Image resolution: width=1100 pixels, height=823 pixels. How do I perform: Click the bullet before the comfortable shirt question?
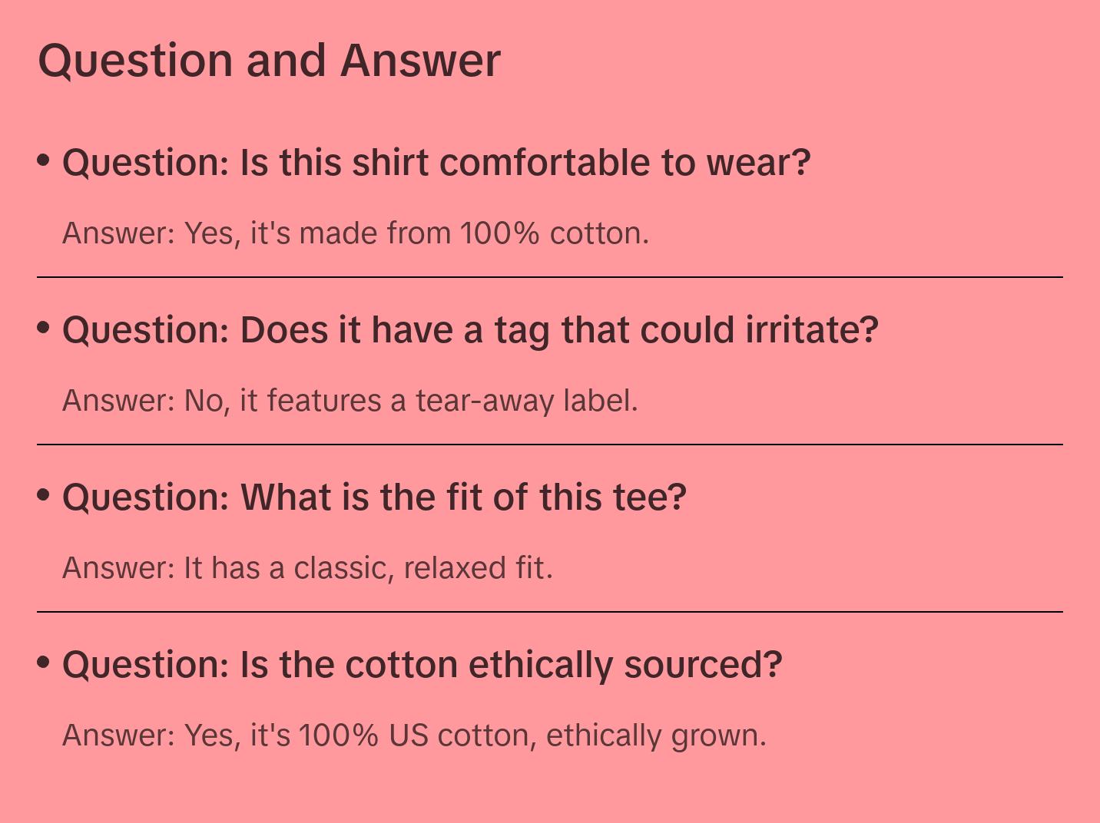[44, 160]
